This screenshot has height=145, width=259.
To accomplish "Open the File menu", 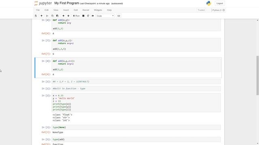I will pyautogui.click(x=38, y=10).
